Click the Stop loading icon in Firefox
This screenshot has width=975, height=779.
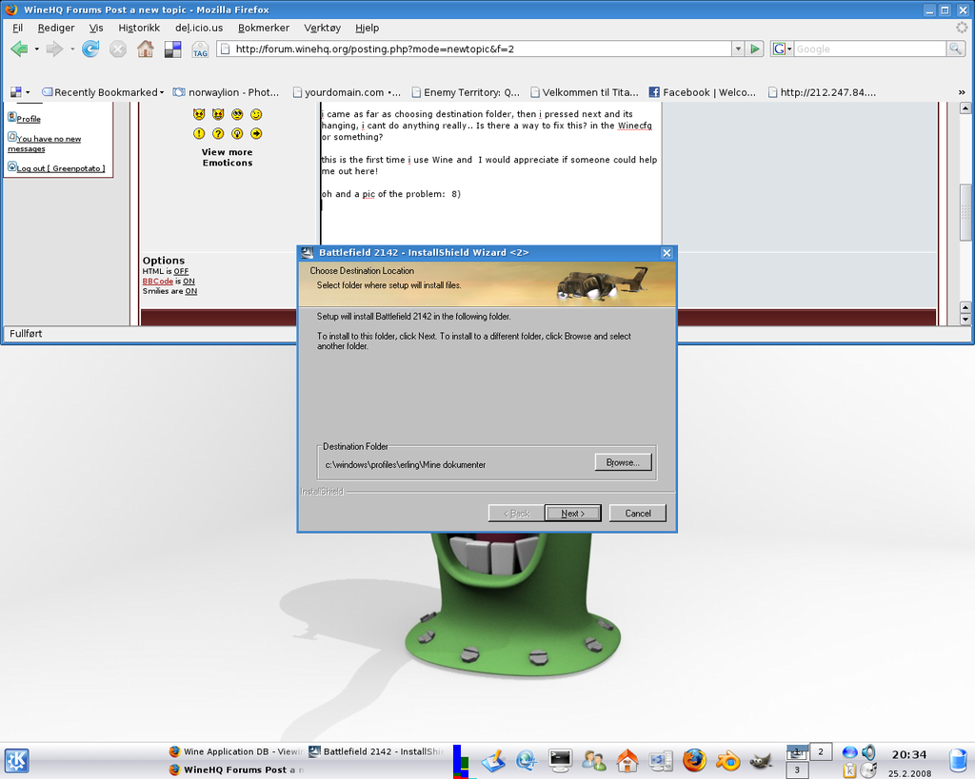tap(118, 49)
